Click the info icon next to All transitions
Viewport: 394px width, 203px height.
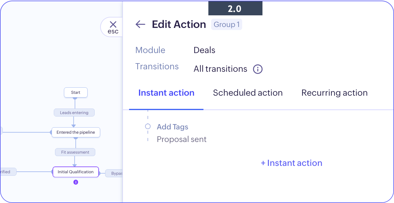point(258,69)
